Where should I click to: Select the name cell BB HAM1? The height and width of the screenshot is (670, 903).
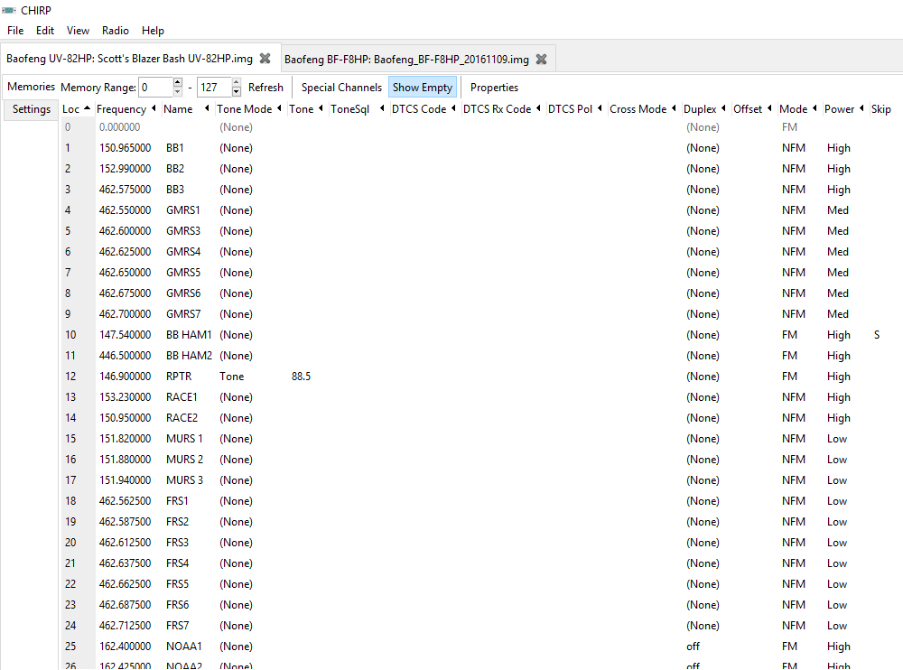pos(189,335)
